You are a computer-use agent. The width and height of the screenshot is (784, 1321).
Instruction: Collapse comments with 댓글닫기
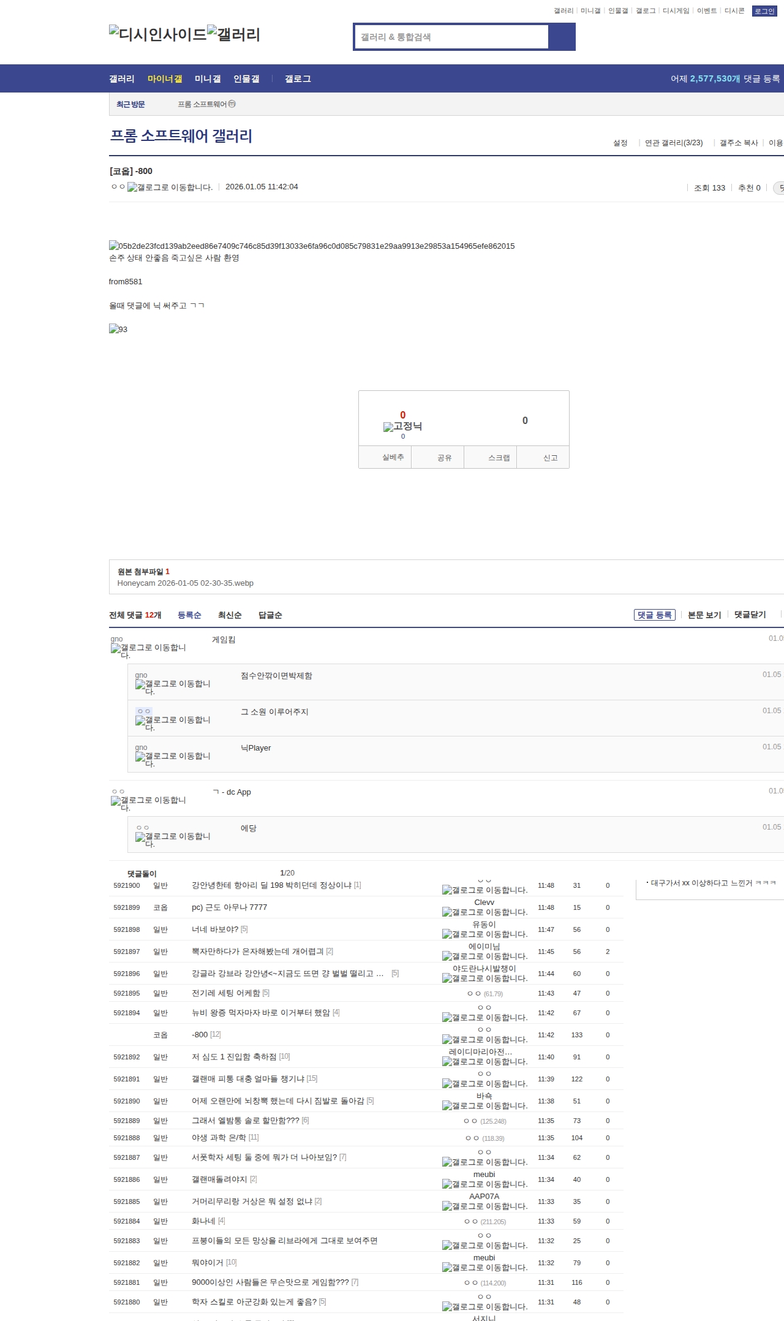pos(750,615)
